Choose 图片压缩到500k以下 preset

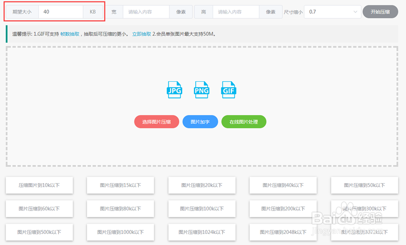pos(39,232)
